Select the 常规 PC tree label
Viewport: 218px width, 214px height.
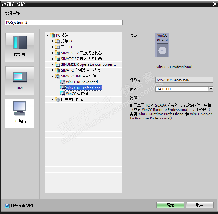[x=67, y=41]
